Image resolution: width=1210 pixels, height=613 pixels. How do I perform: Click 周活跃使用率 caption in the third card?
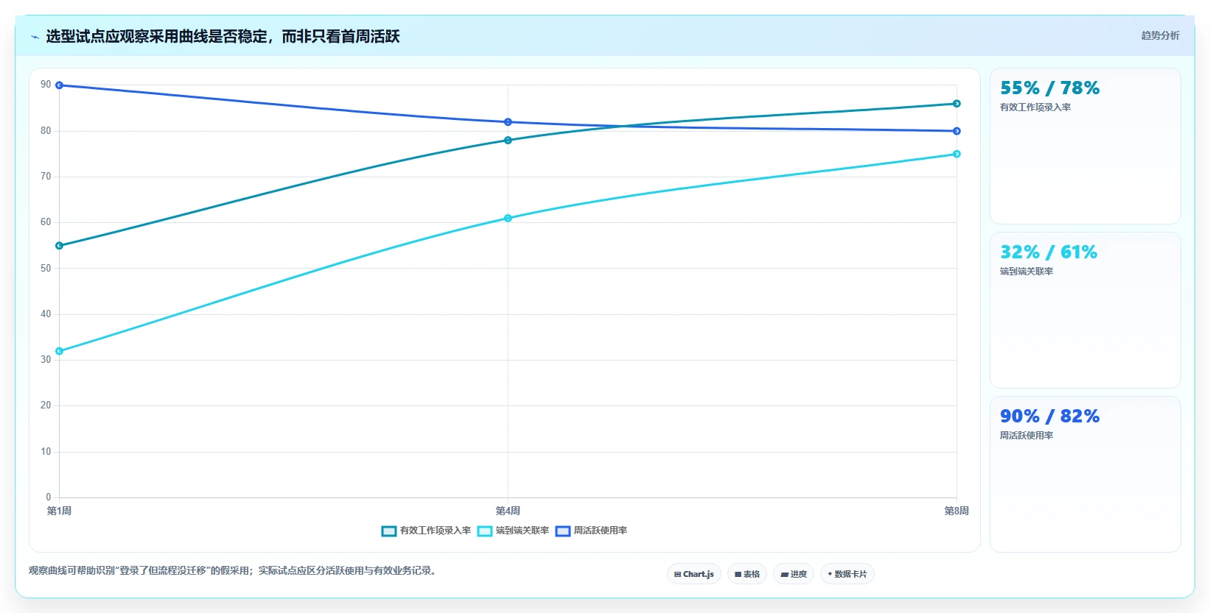pyautogui.click(x=1027, y=436)
